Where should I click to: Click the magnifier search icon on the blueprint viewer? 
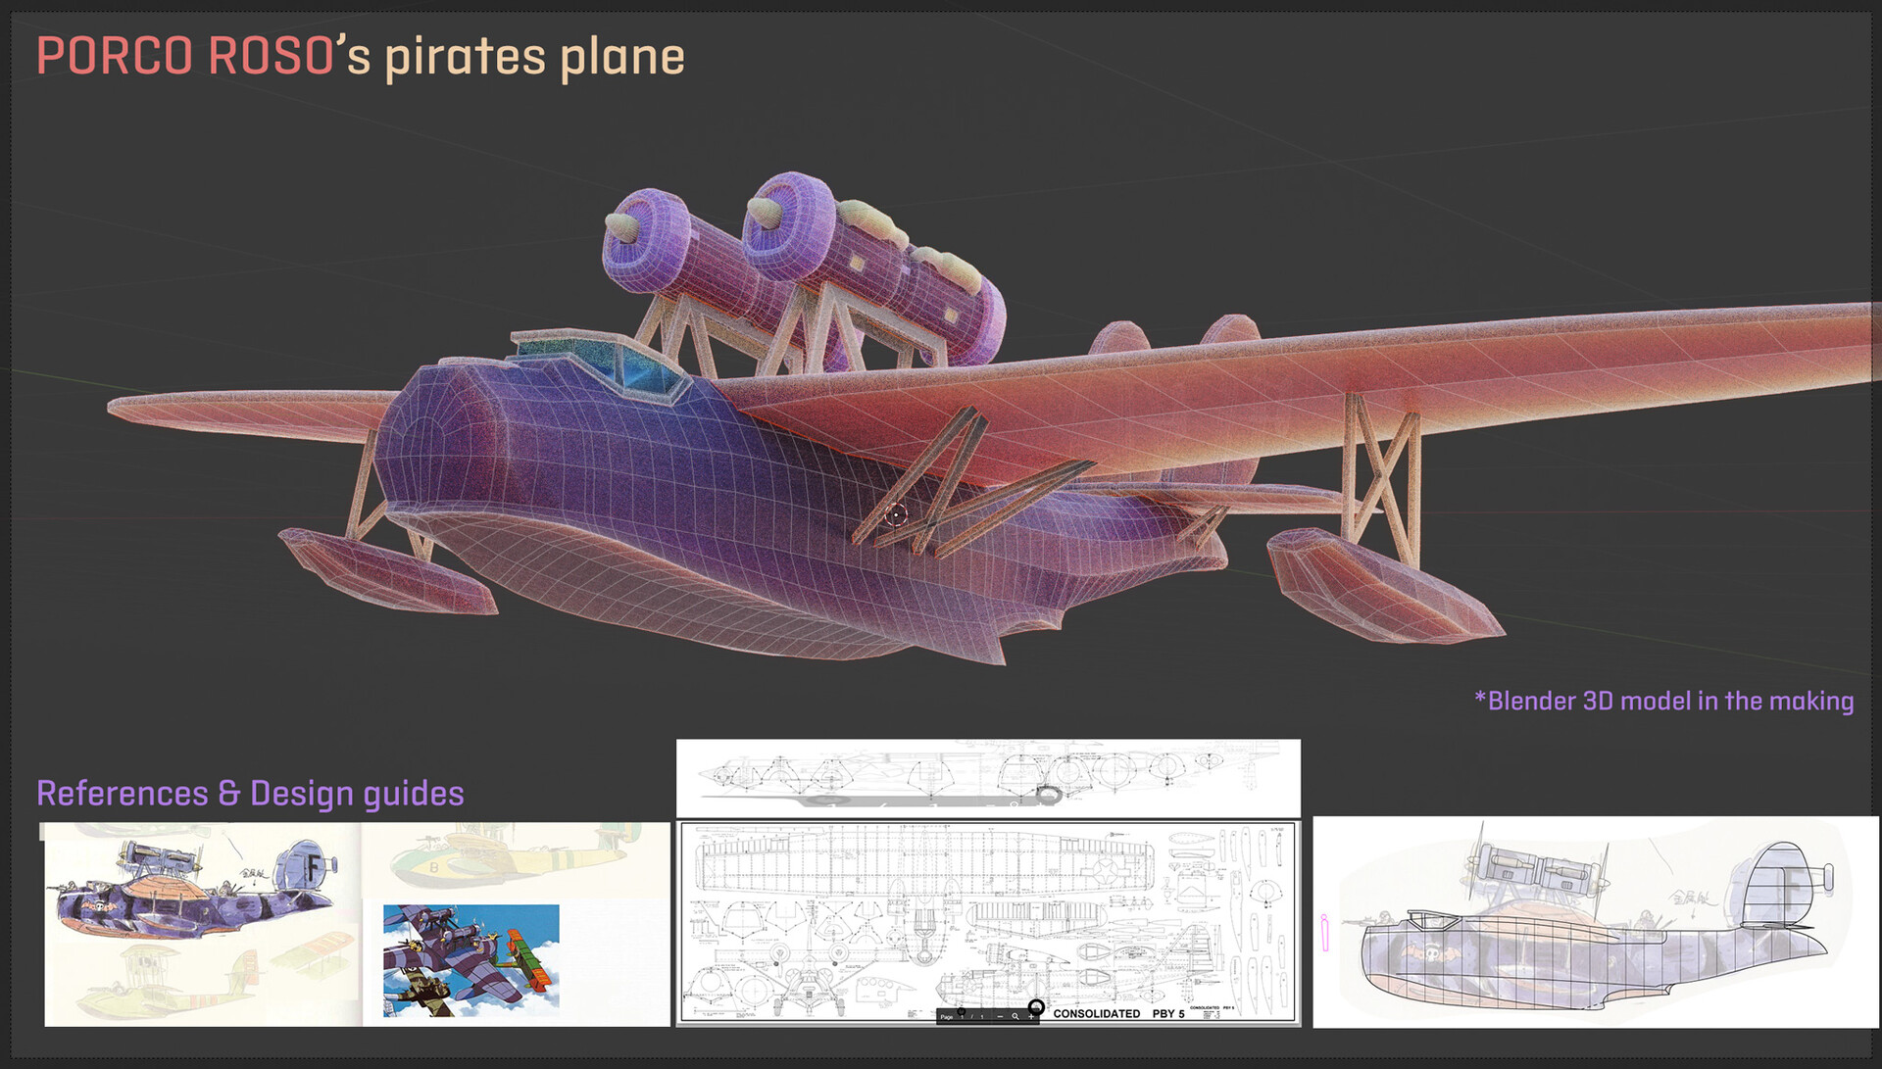click(x=1016, y=1017)
